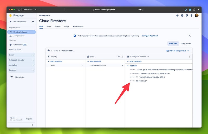
Task: Switch to the Rules tab
Action: pyautogui.click(x=49, y=26)
